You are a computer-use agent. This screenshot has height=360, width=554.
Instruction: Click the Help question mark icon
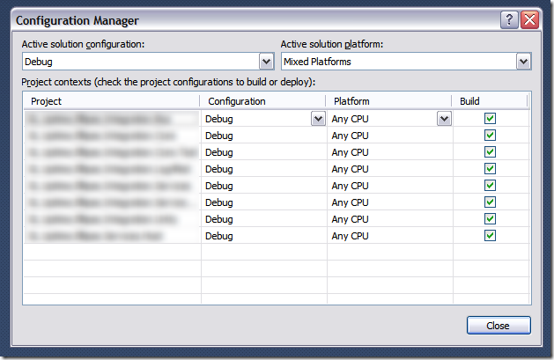pos(509,19)
